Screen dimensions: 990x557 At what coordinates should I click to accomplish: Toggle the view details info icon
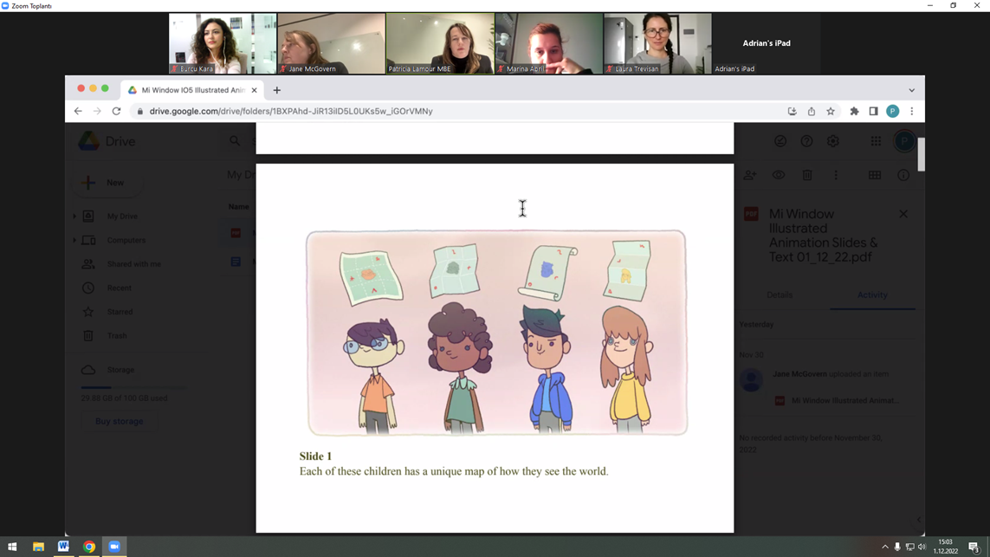point(903,175)
